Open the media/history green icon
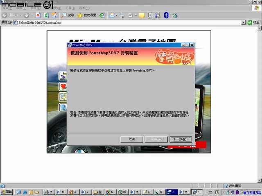Viewport: 262px width, 196px height. point(102,16)
